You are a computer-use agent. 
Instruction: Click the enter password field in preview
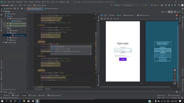[123, 56]
